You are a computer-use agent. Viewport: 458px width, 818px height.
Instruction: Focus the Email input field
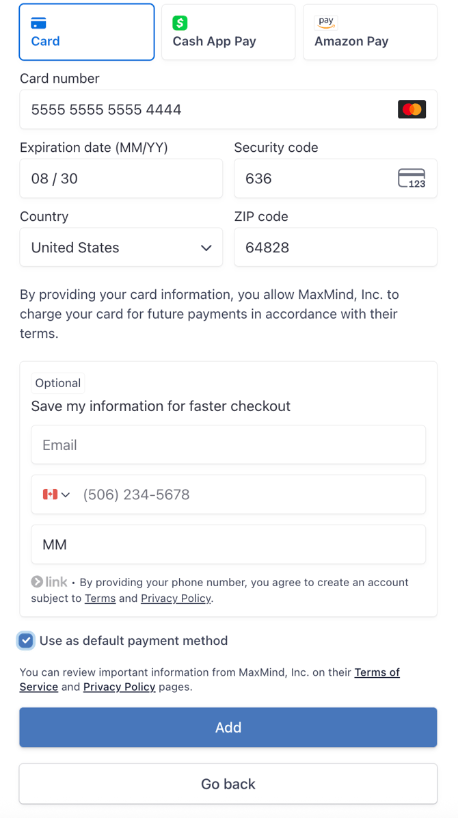[228, 445]
